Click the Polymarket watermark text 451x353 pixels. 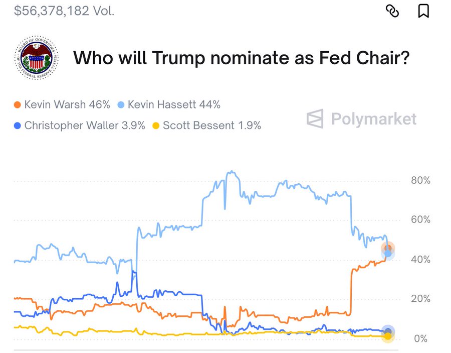[x=373, y=119]
